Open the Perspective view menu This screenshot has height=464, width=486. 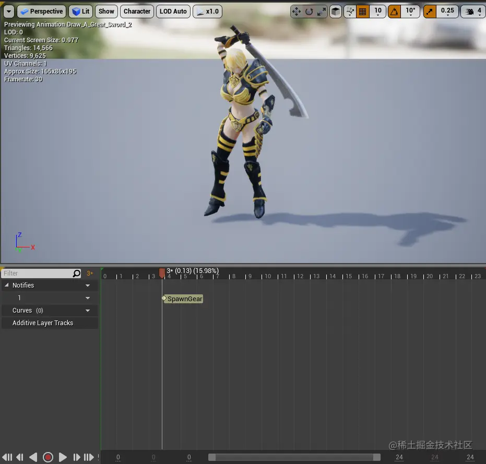click(x=42, y=12)
